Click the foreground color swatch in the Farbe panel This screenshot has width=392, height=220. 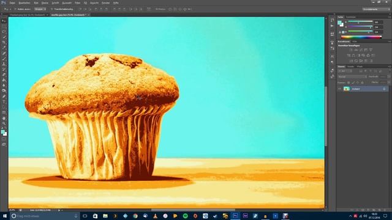tap(339, 23)
